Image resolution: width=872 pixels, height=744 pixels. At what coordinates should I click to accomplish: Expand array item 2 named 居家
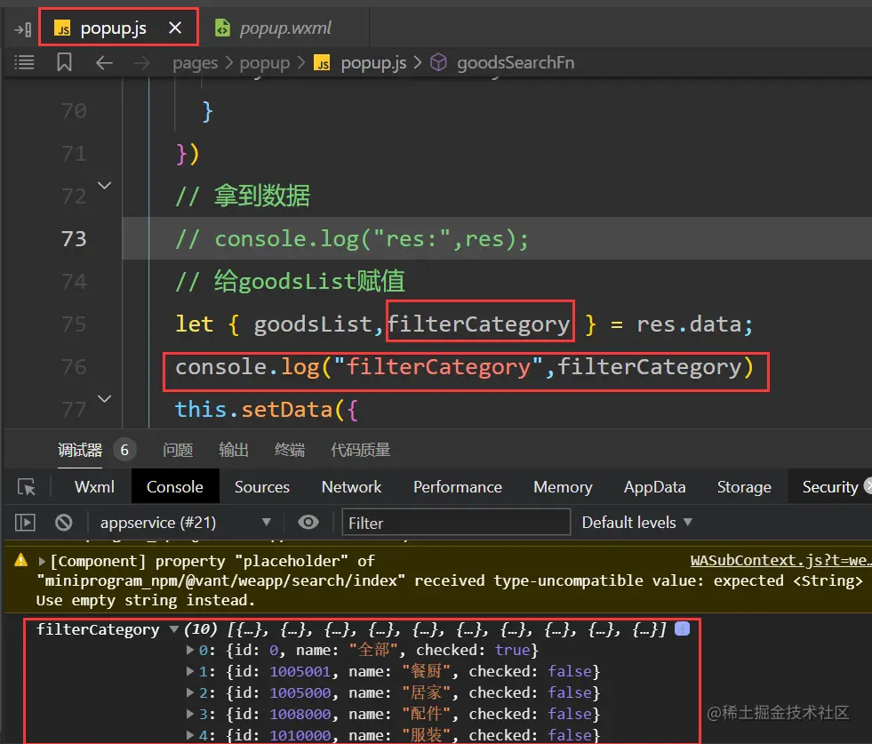pyautogui.click(x=189, y=692)
